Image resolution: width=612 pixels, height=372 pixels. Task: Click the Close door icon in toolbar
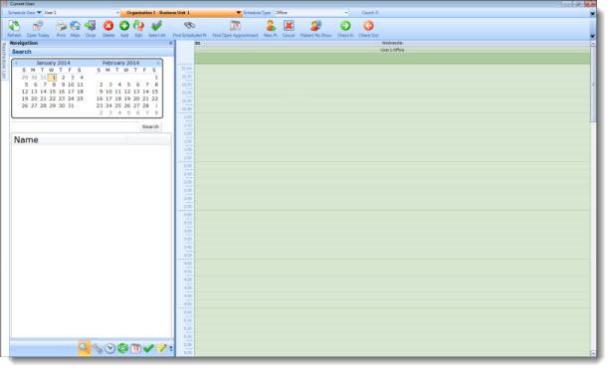click(91, 26)
